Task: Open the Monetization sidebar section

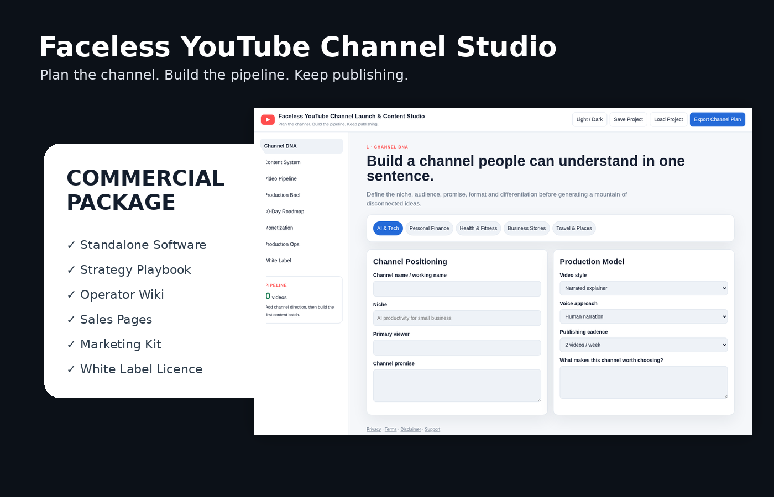Action: (301, 228)
